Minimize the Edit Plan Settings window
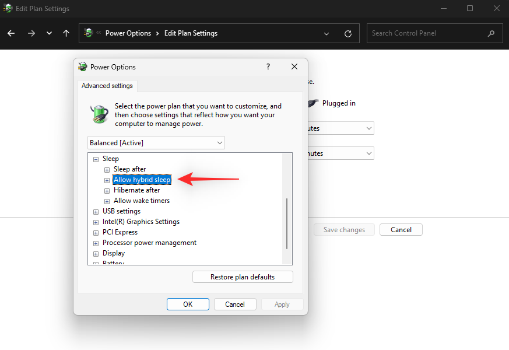The height and width of the screenshot is (350, 509). tap(444, 8)
